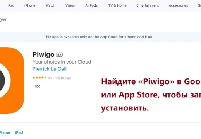The image size is (201, 139).
Task: Open the iPad menu item
Action: 11,5
